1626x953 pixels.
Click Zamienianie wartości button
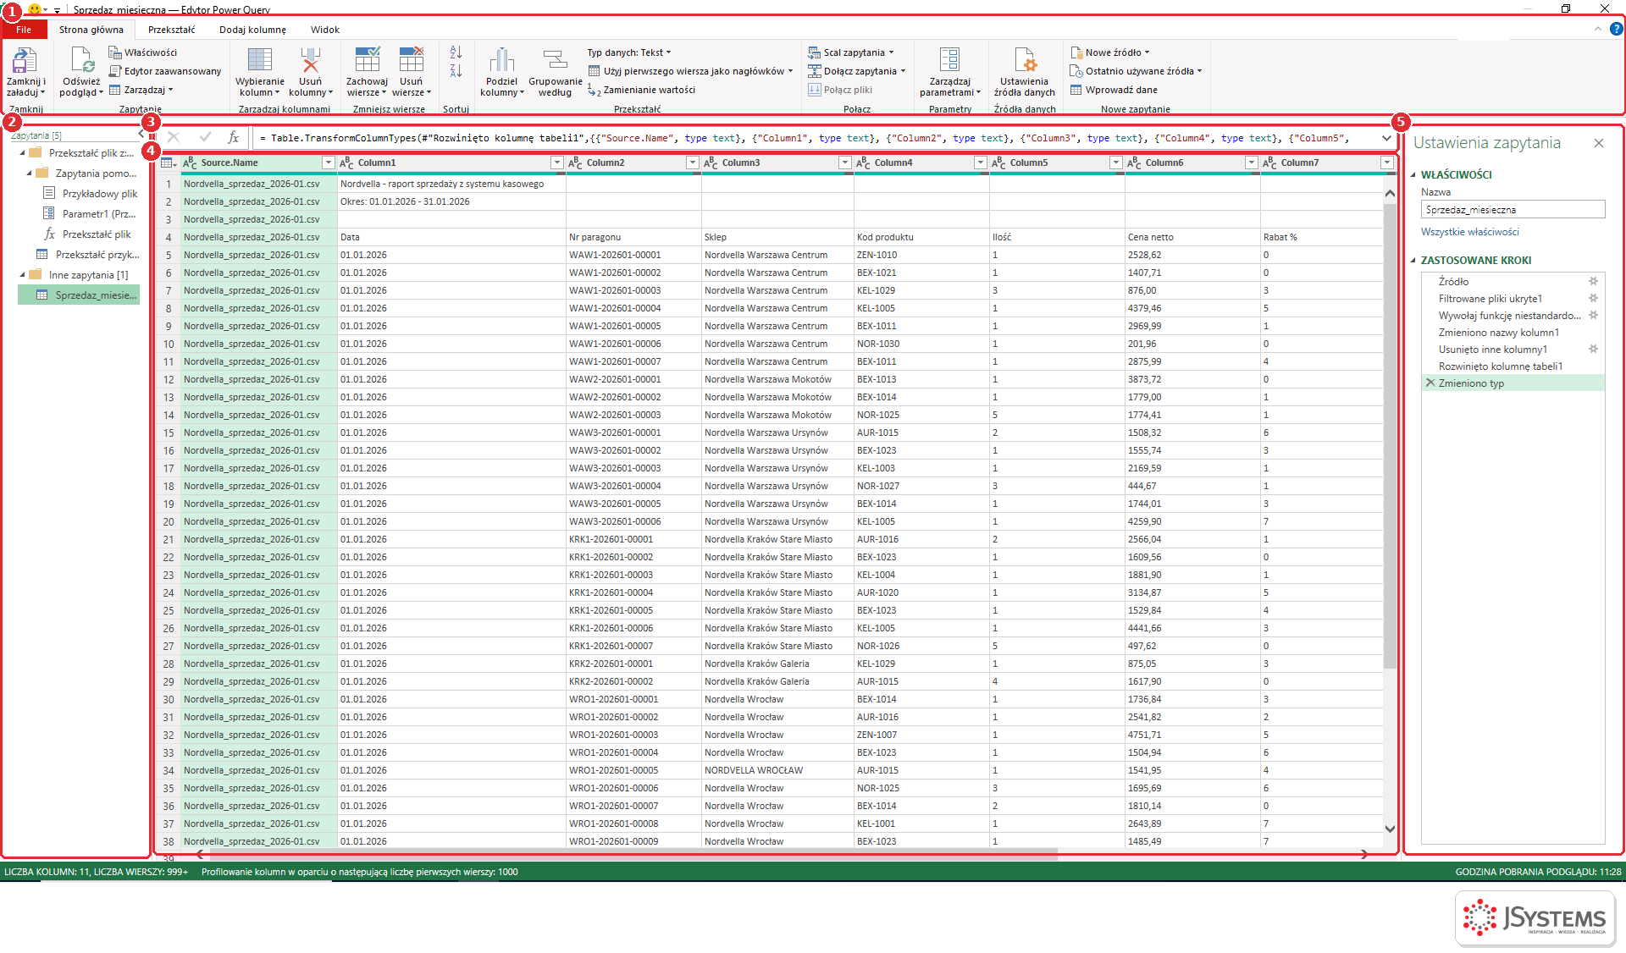[641, 90]
